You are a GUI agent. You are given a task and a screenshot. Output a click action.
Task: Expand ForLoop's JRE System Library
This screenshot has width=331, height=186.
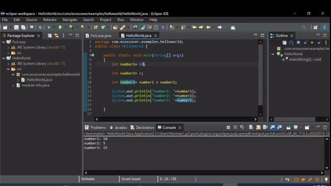pos(8,48)
